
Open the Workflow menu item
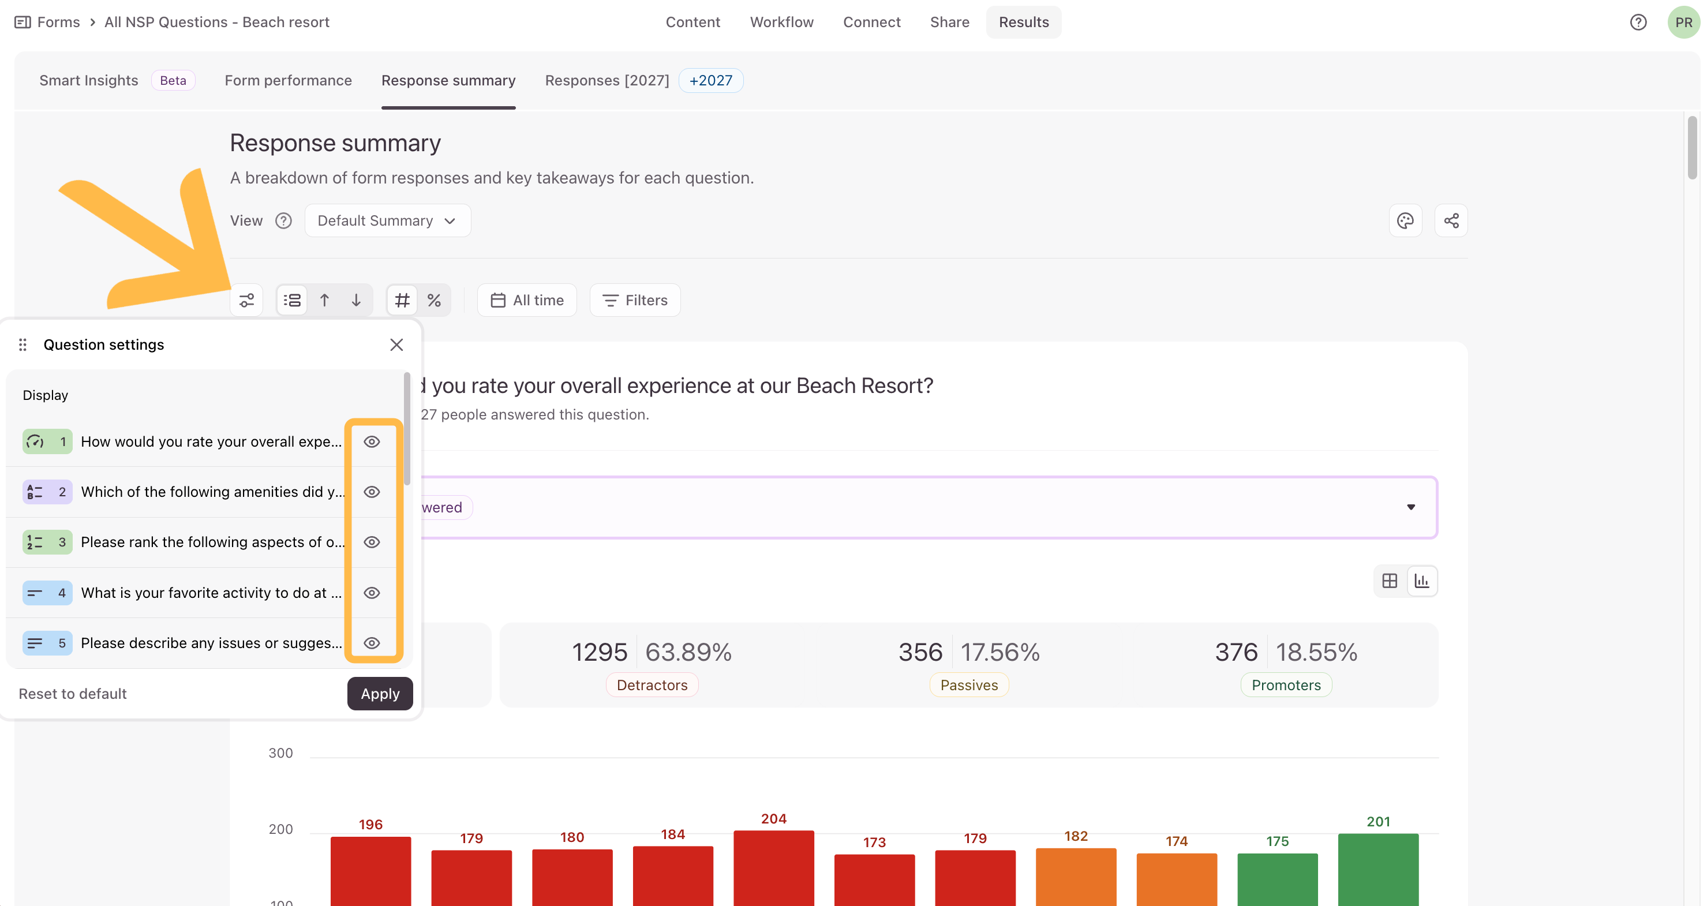(781, 22)
